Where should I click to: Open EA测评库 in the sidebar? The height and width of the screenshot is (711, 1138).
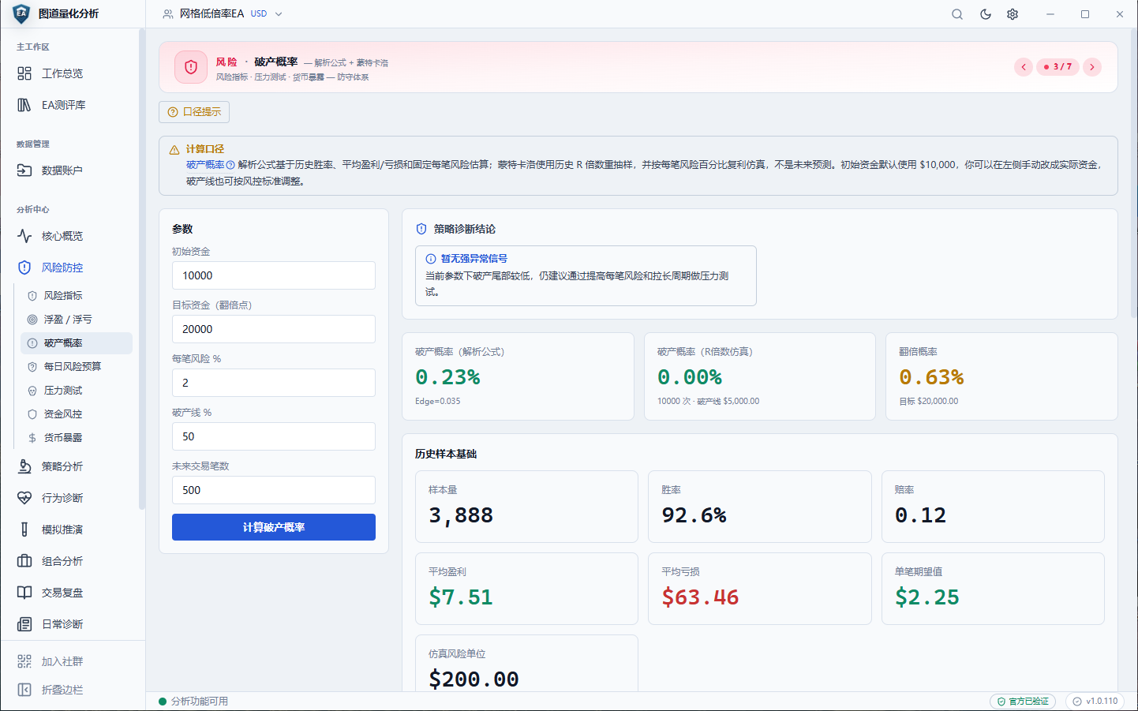point(73,105)
